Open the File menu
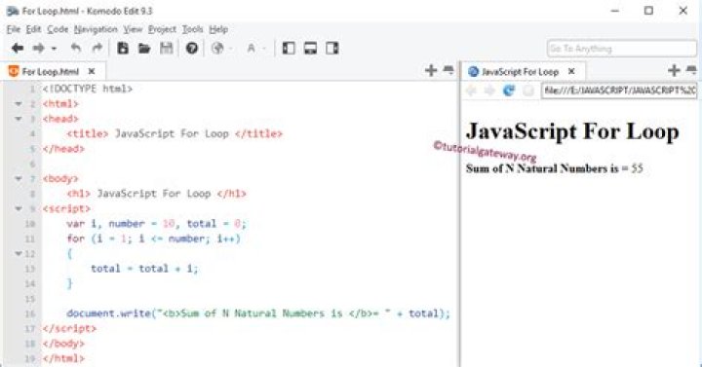 [14, 29]
